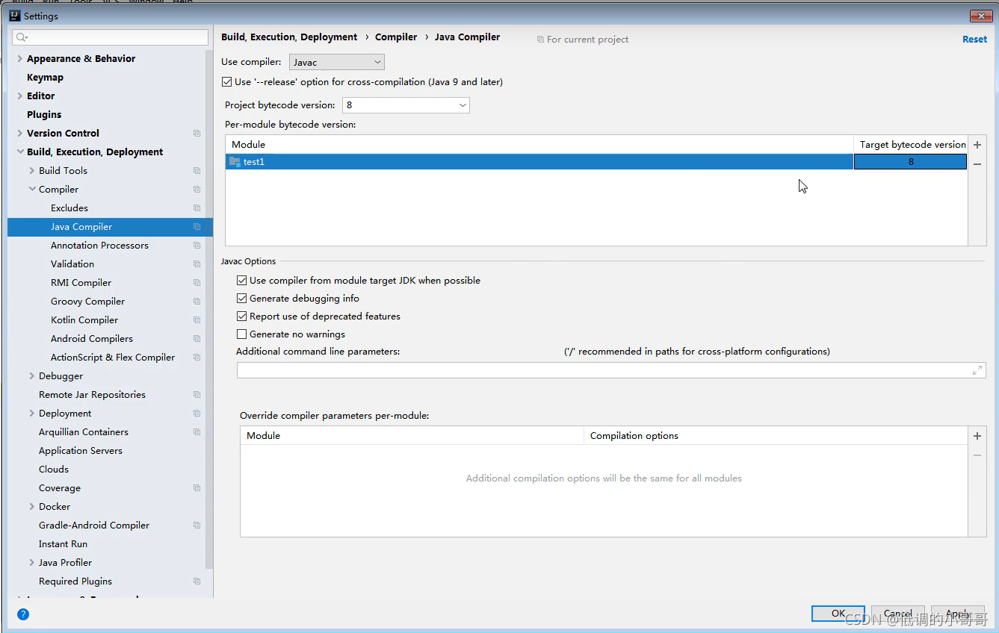Add module with plus in Per-module bytecode table
The width and height of the screenshot is (999, 633).
(x=977, y=145)
